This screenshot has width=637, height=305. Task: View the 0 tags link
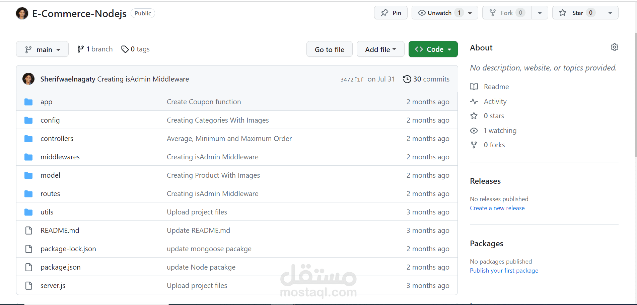coord(135,49)
